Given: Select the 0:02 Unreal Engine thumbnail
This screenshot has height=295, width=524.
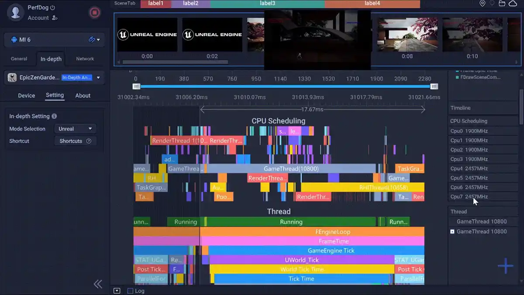Looking at the screenshot, I should click(x=212, y=35).
